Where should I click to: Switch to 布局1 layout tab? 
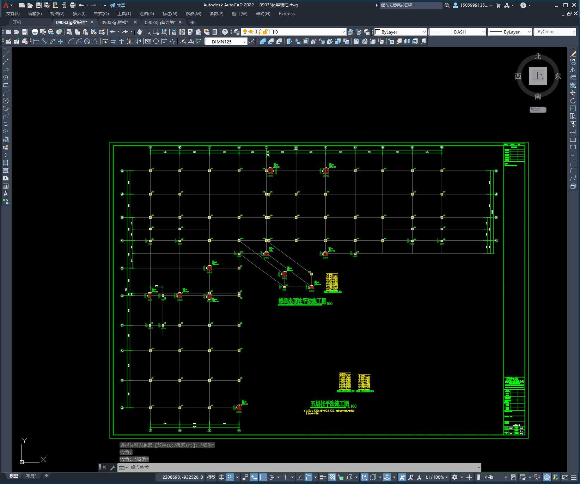[31, 476]
